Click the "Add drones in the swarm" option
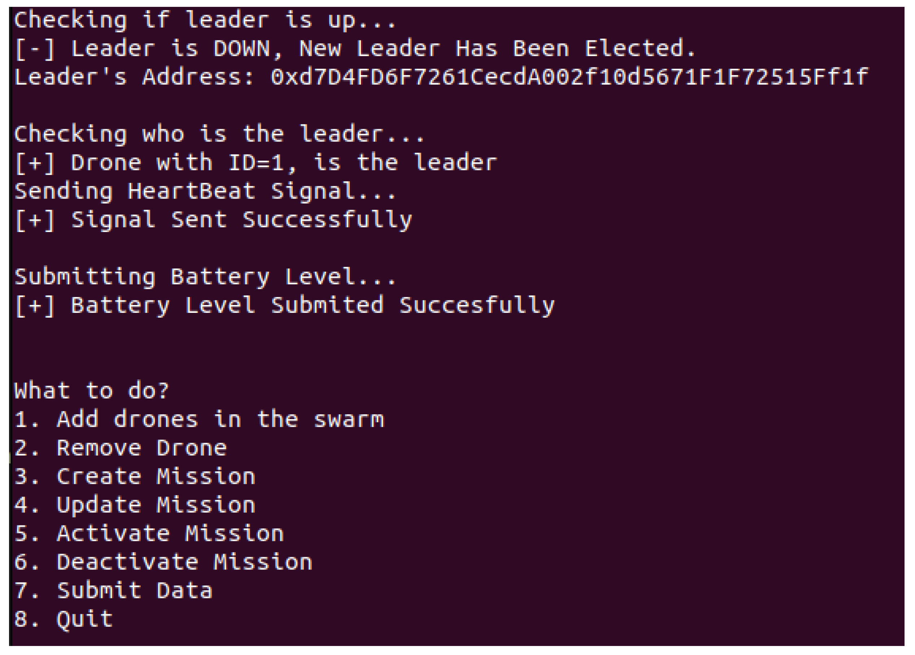 [220, 420]
